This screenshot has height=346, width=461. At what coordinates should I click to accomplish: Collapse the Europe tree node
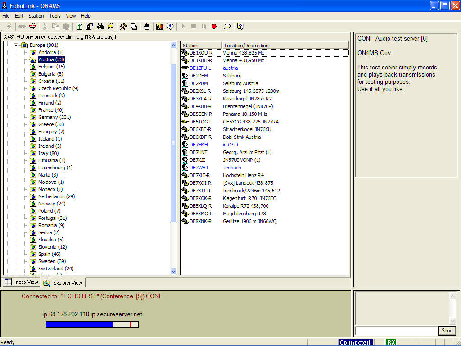point(16,46)
